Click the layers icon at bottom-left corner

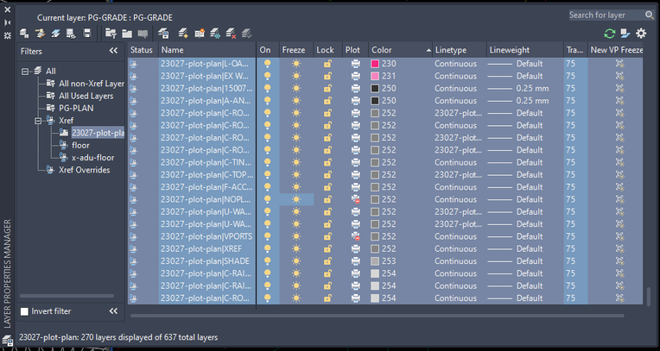tap(7, 340)
